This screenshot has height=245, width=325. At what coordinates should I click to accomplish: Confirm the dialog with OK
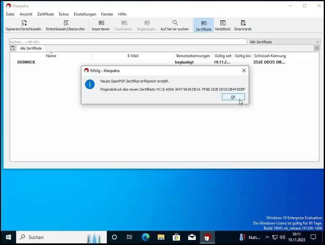point(233,97)
